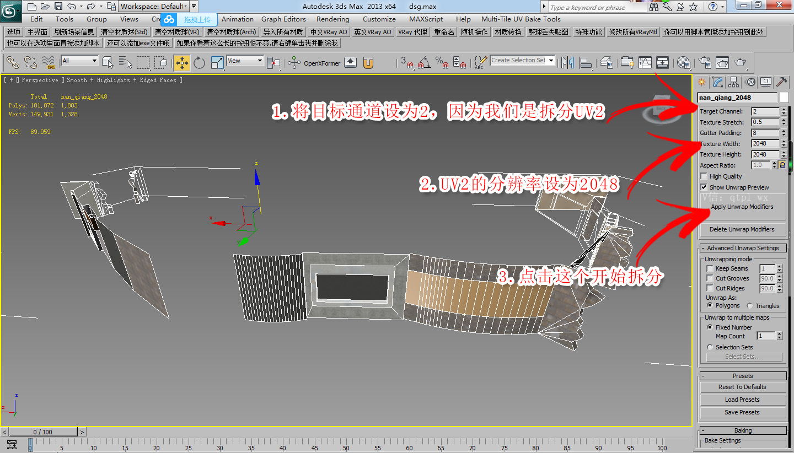Image resolution: width=794 pixels, height=453 pixels.
Task: Render the scene with the teapot icon
Action: pyautogui.click(x=740, y=62)
